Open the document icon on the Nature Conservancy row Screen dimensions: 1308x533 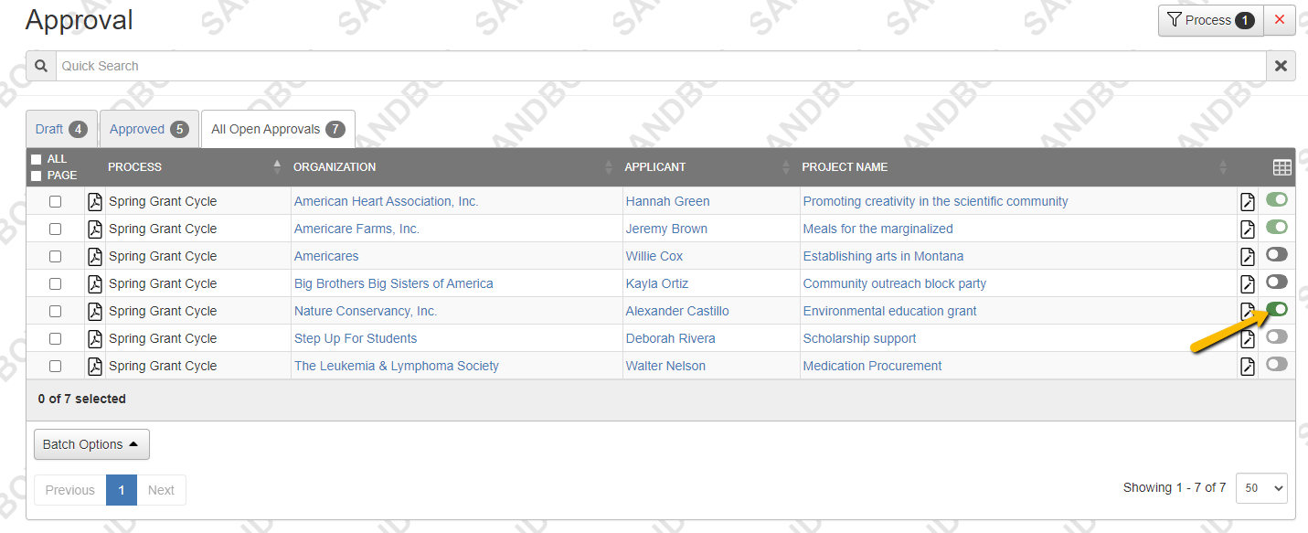pos(1248,311)
